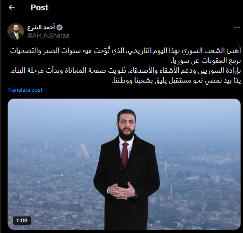Click the post line ending with عن سوريا
Screen dimensions: 243x233
click(x=205, y=61)
